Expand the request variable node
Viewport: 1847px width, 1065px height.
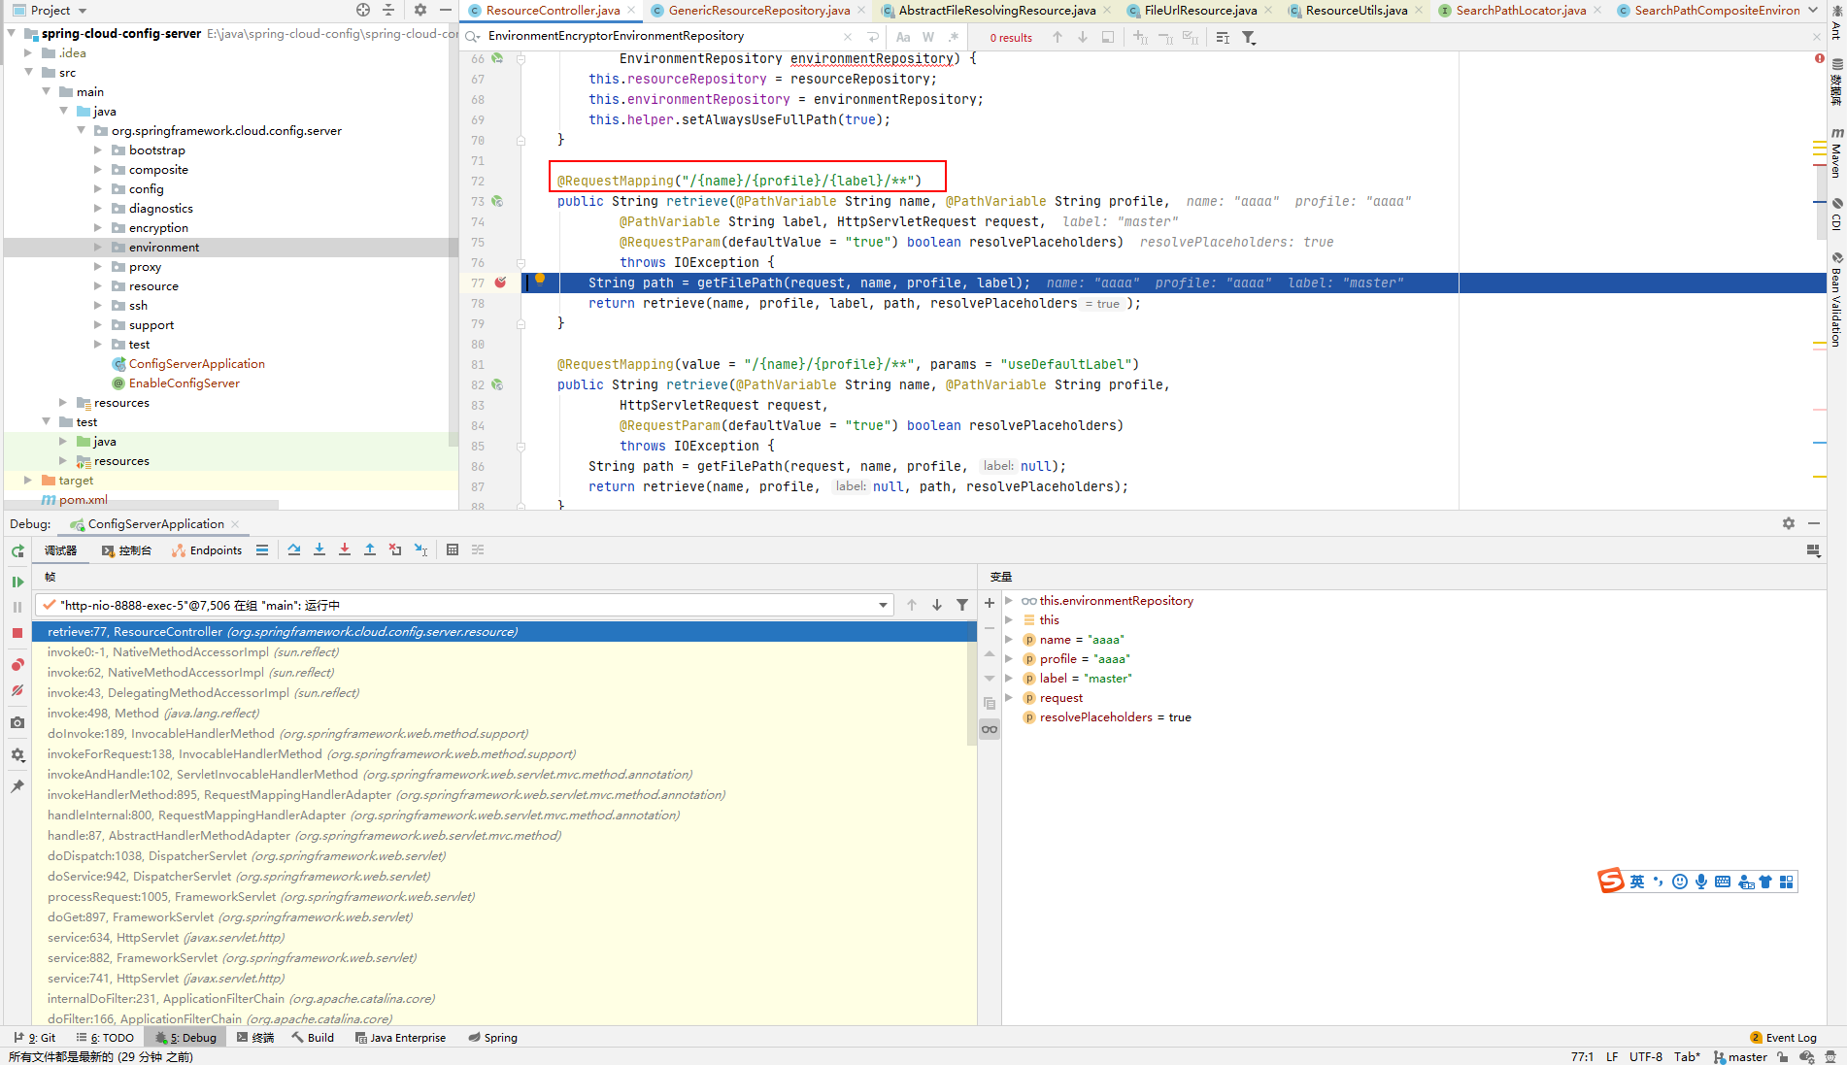tap(1009, 698)
